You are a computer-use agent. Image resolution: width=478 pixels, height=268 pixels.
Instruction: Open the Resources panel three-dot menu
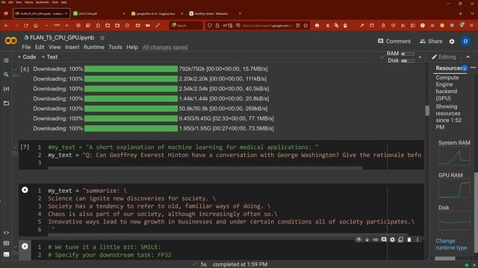pos(473,68)
